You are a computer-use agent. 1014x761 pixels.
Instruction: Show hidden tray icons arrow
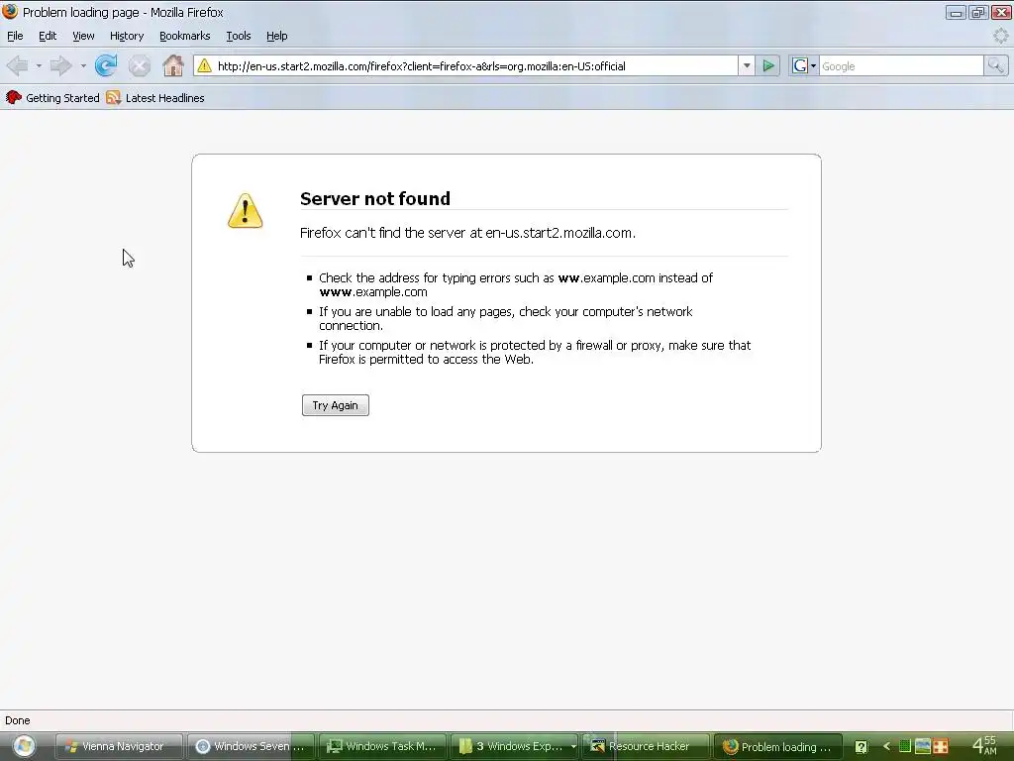click(x=886, y=746)
